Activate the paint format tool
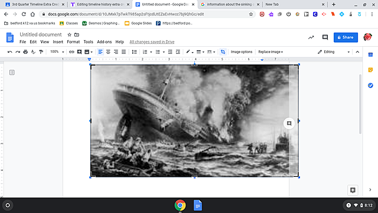378x213 pixels. [41, 51]
